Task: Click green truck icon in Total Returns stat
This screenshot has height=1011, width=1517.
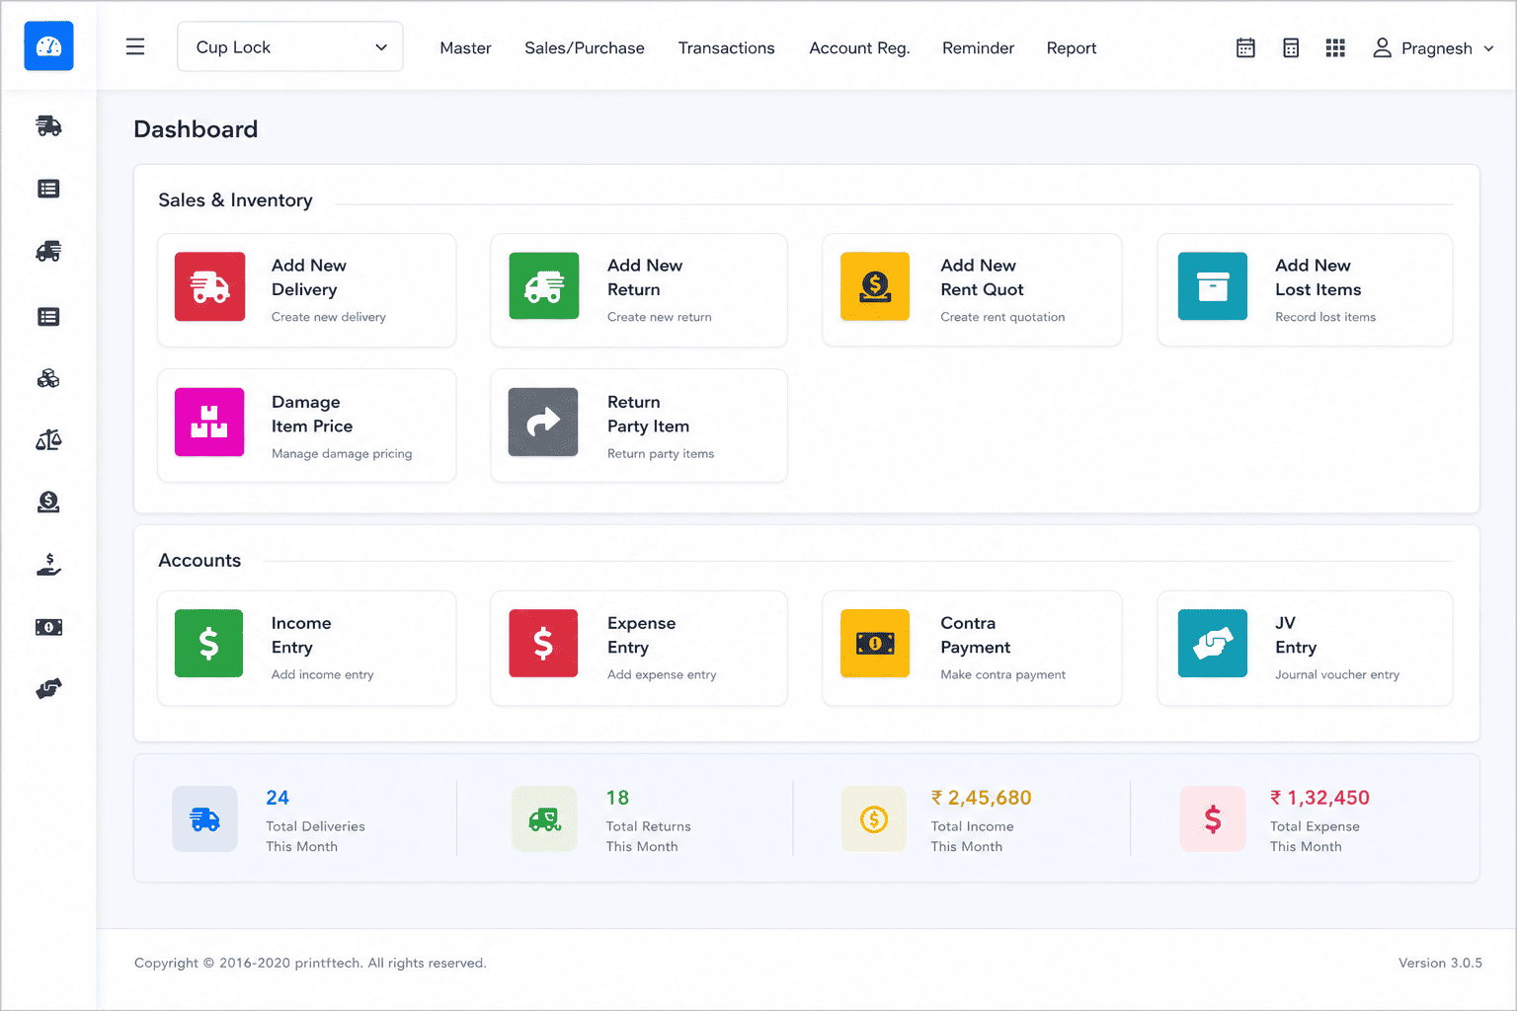Action: point(544,818)
